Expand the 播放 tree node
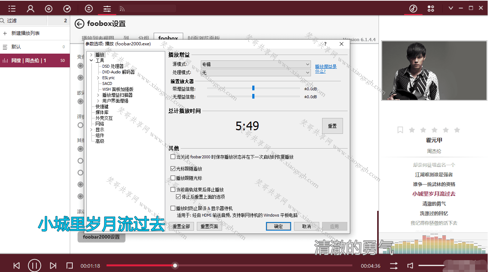This screenshot has width=488, height=272. click(91, 55)
